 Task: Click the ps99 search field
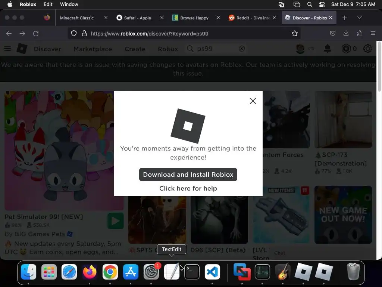click(x=216, y=49)
